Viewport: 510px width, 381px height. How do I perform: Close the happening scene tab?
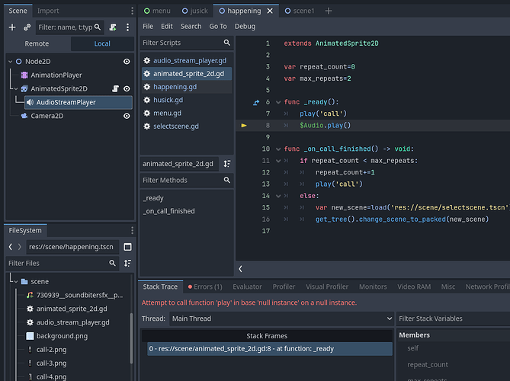coord(270,11)
